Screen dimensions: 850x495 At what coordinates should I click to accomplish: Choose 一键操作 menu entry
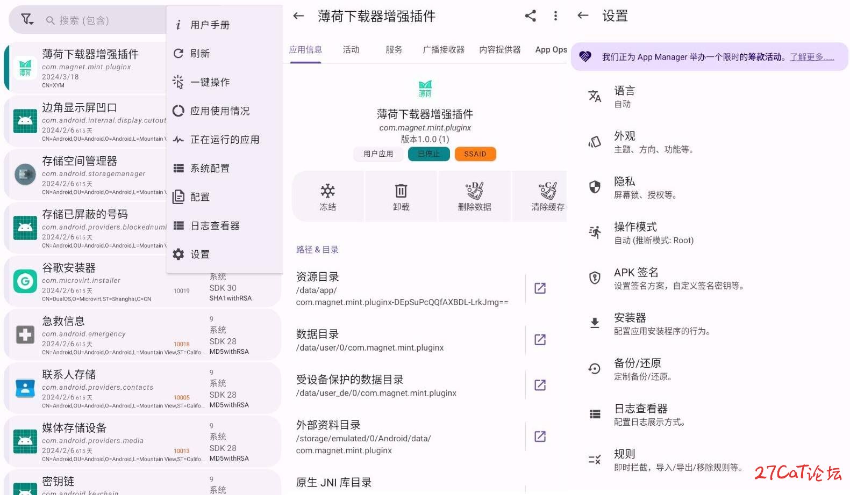point(225,82)
